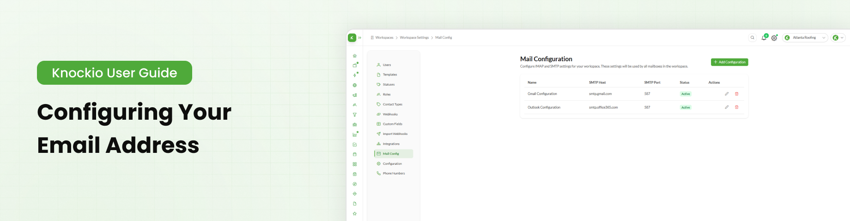Image resolution: width=850 pixels, height=221 pixels.
Task: Expand the sidebar with double-chevron
Action: coord(360,38)
